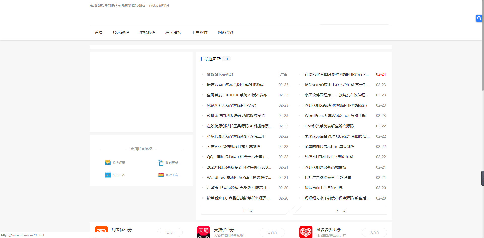Click the 广告 tag next to 各路站长交流群
Viewport: 484px width, 238px height.
point(284,74)
